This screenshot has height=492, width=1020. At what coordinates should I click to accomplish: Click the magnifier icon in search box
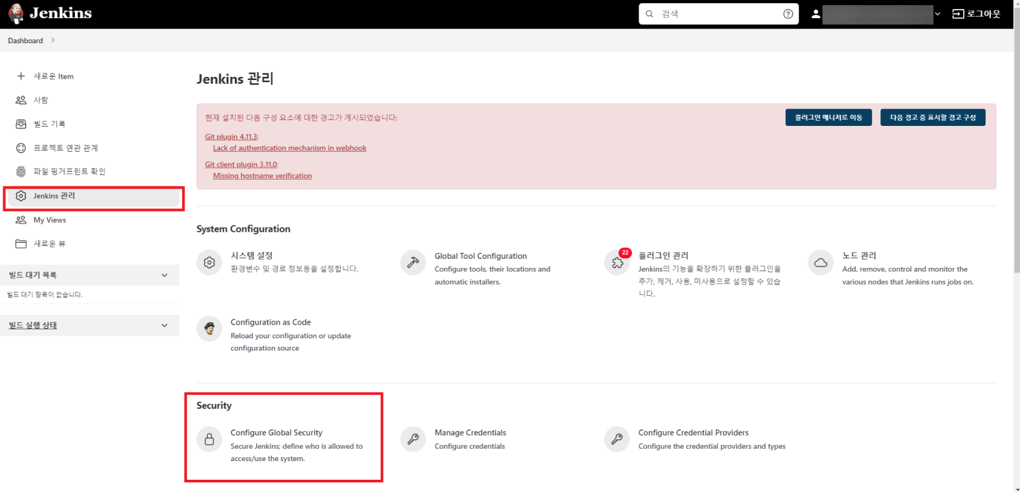[649, 14]
